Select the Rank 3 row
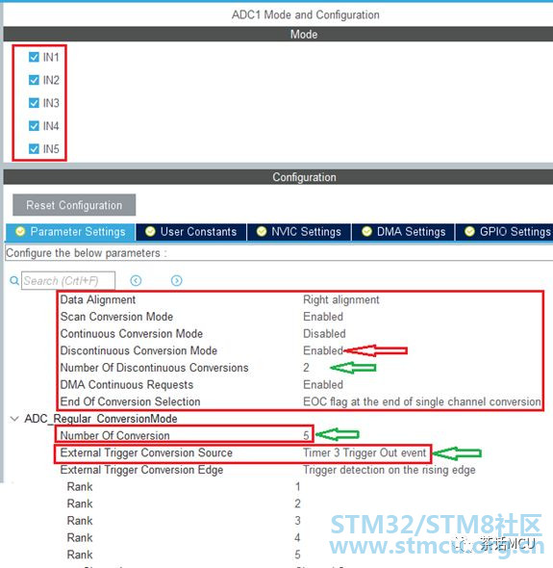The image size is (553, 568). point(184,521)
